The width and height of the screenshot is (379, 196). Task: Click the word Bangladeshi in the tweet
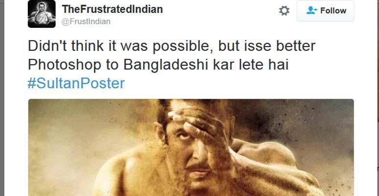(166, 65)
